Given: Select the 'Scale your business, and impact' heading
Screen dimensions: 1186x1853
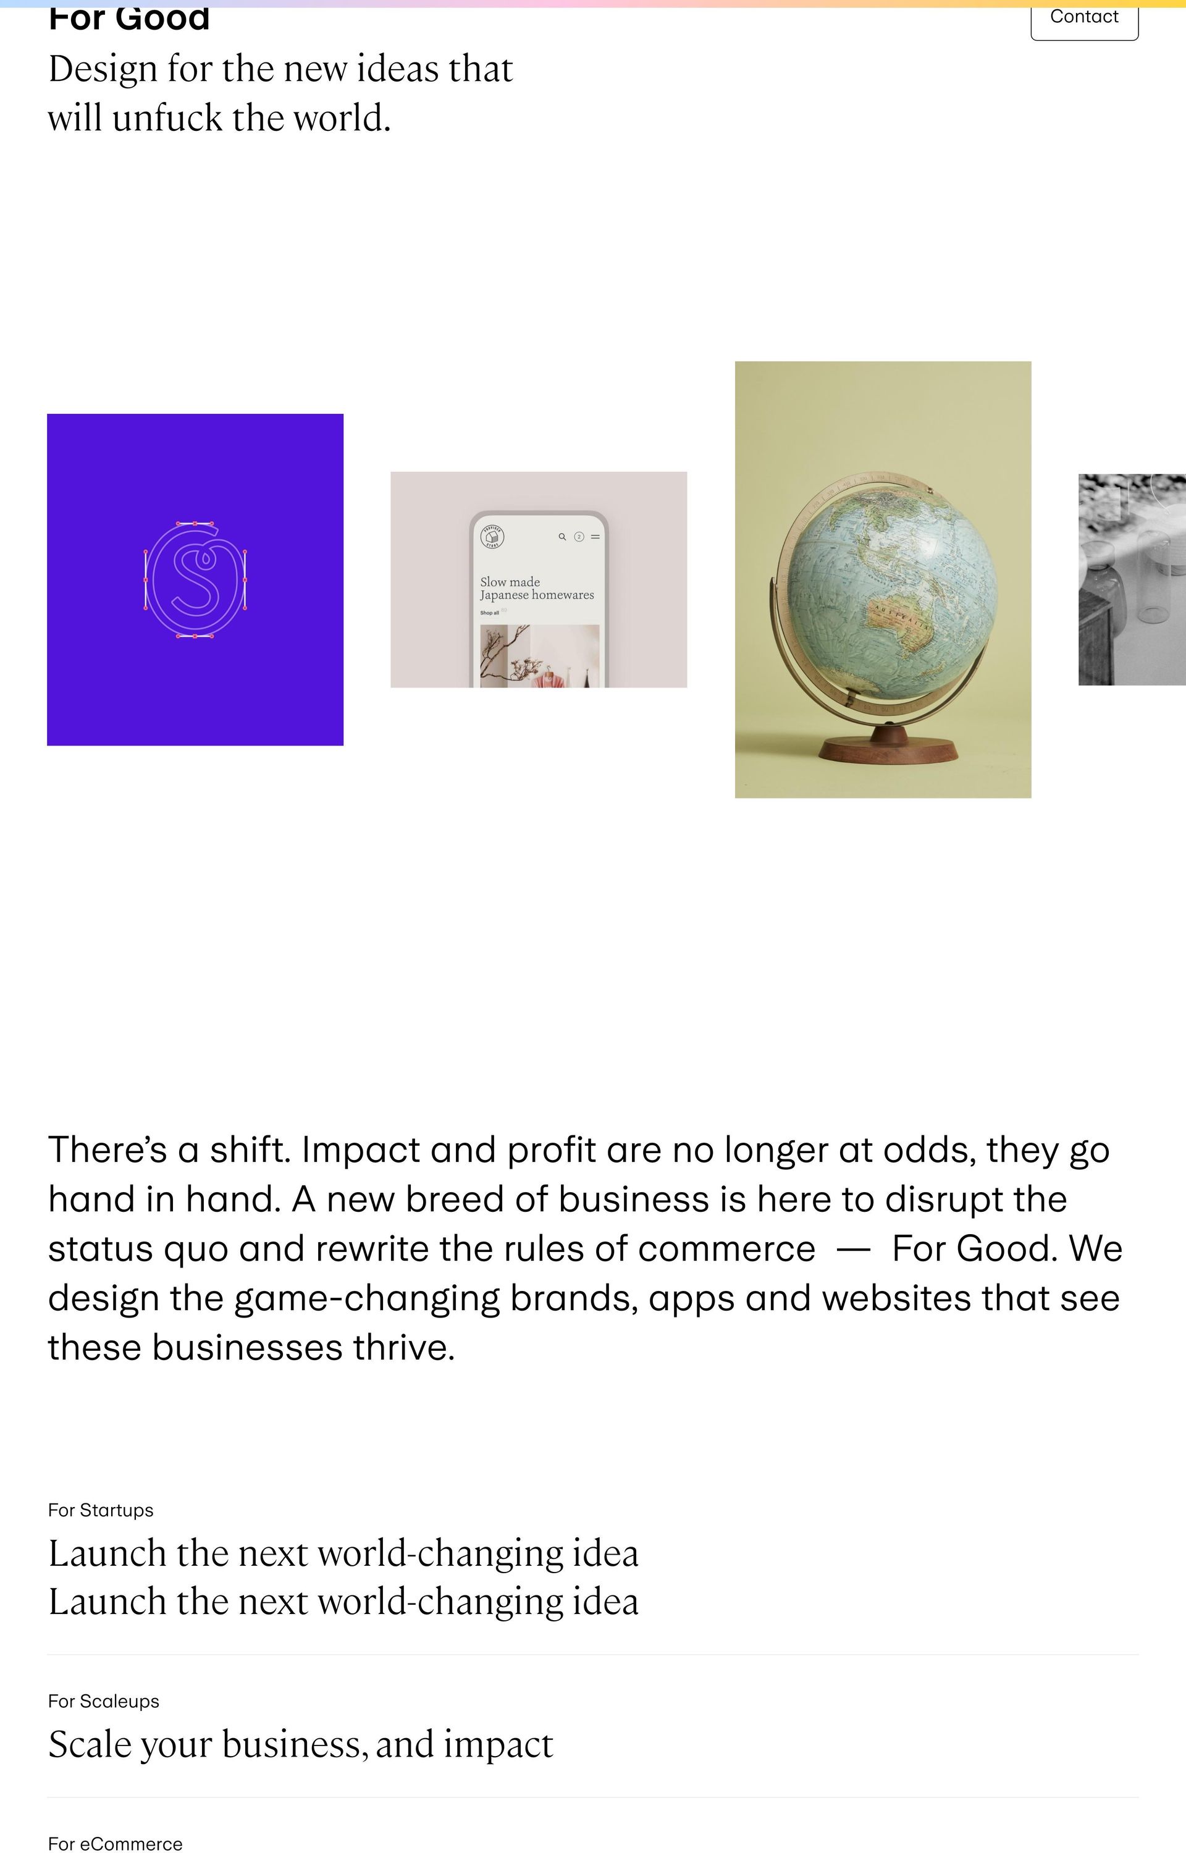Looking at the screenshot, I should pyautogui.click(x=300, y=1744).
